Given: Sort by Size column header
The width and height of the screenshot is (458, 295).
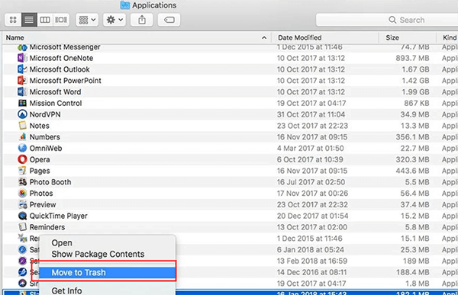Looking at the screenshot, I should pos(392,37).
